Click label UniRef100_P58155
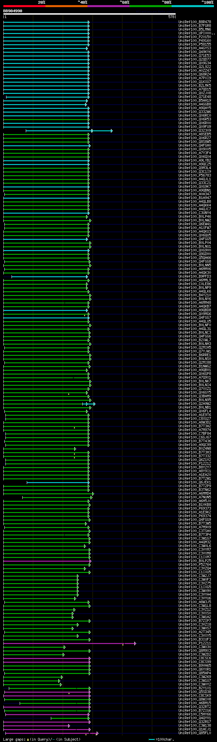 coord(195,44)
